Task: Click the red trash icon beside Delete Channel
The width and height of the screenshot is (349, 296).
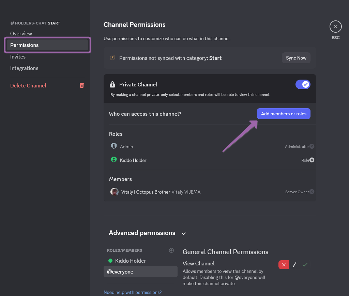Action: point(82,85)
